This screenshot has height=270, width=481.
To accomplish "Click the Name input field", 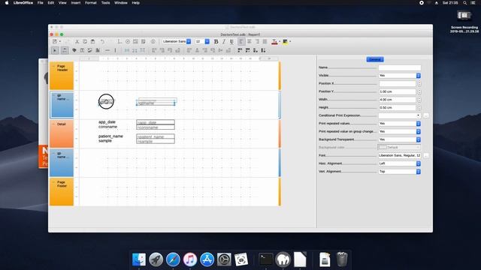I will (399, 67).
